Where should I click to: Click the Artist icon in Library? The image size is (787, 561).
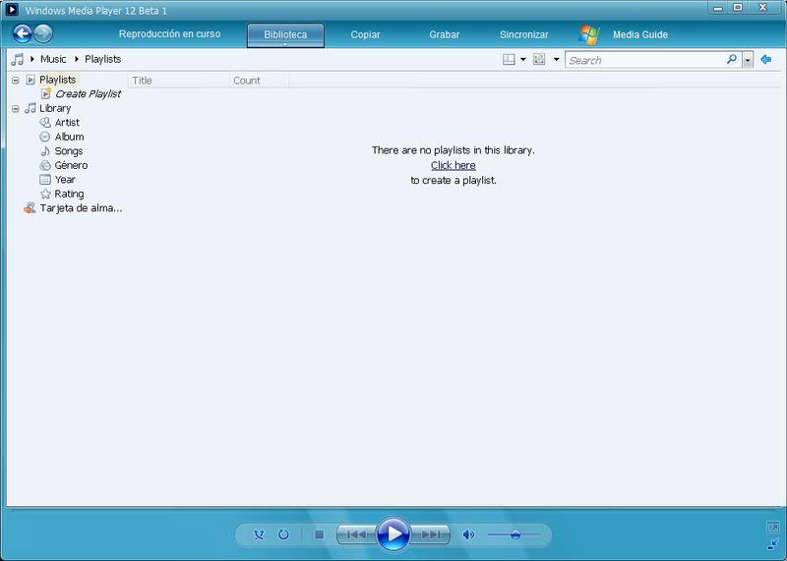45,123
